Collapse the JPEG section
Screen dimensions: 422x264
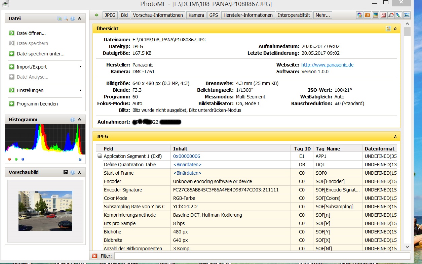pos(395,137)
